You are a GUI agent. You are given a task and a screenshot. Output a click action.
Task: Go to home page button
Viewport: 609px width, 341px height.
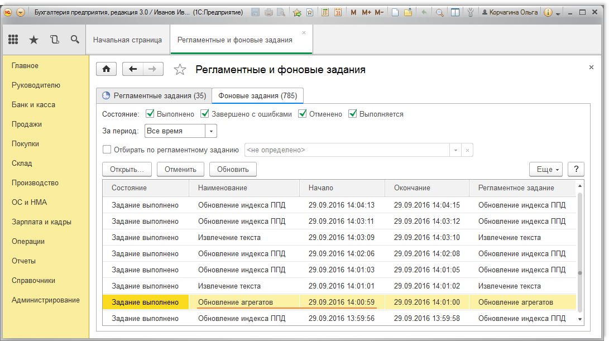(x=107, y=69)
